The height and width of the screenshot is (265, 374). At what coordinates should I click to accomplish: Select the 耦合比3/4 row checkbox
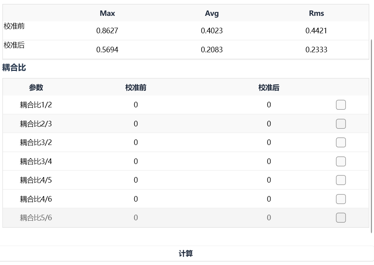341,162
